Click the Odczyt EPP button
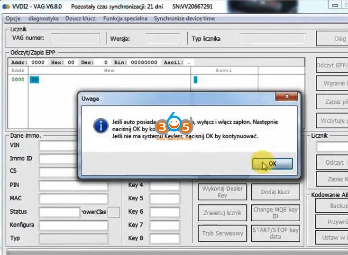The width and height of the screenshot is (348, 255). coord(332,65)
